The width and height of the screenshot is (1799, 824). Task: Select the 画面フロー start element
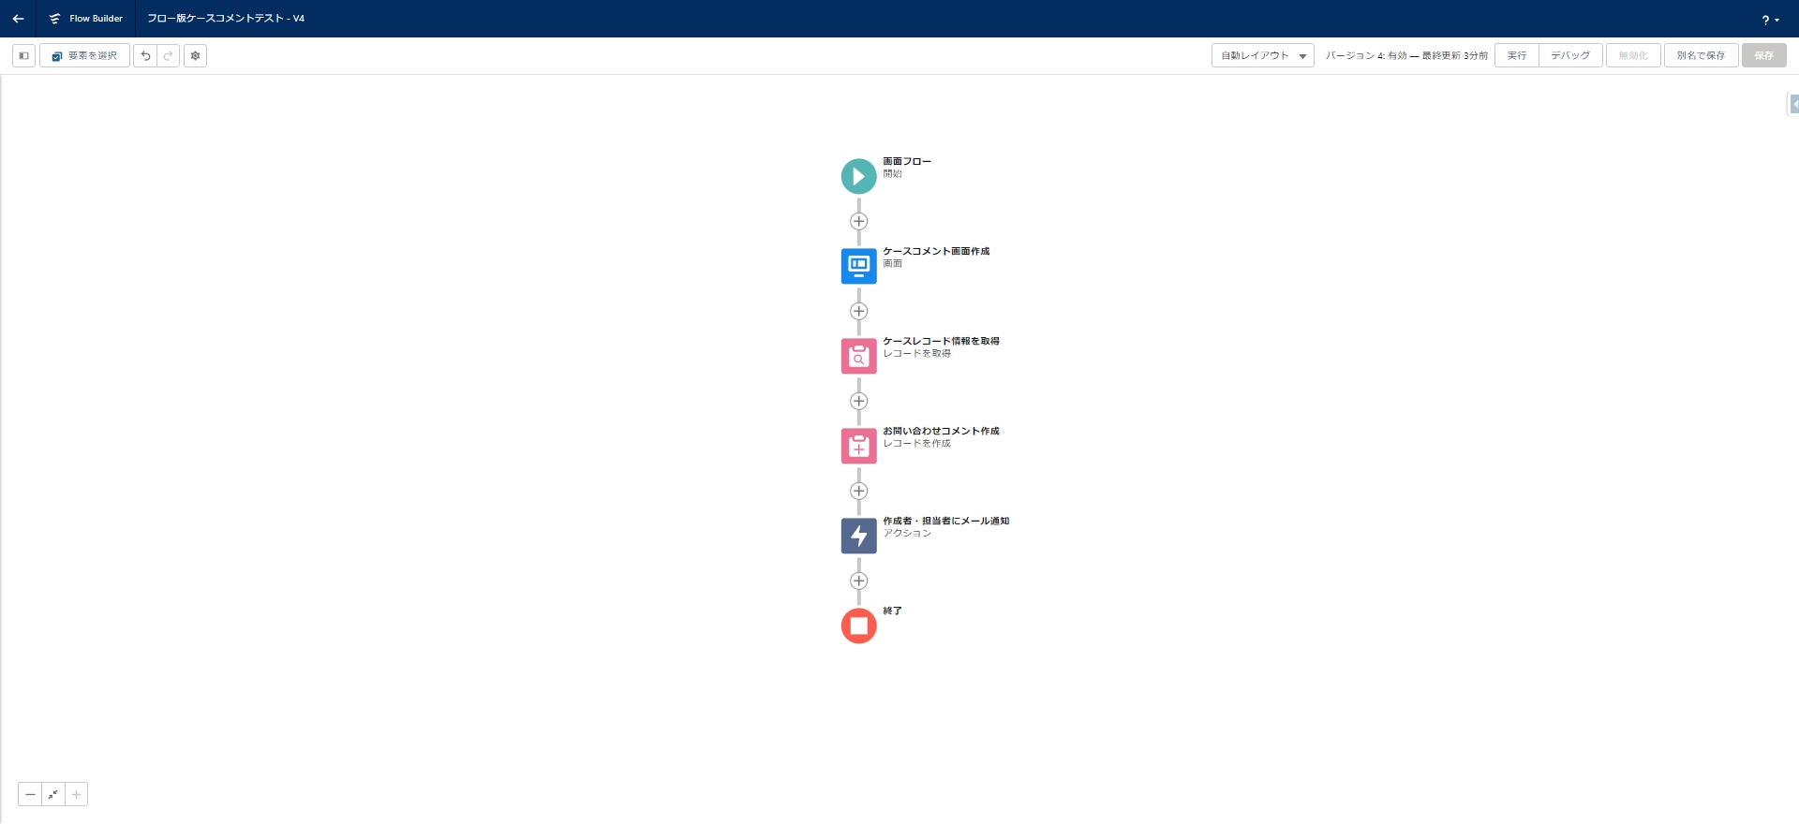858,176
